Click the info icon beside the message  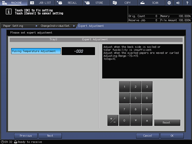[9, 12]
